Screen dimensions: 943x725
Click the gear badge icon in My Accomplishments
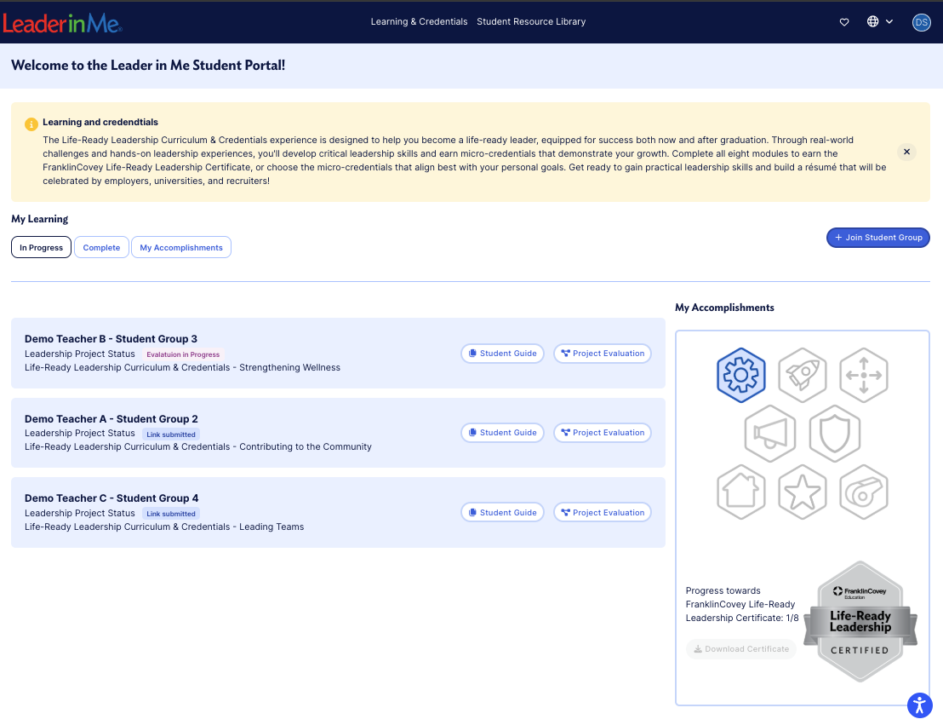(x=741, y=375)
